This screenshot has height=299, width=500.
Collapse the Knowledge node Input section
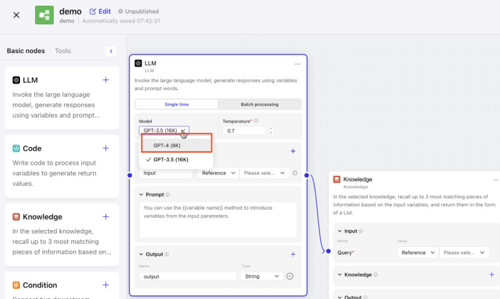(x=339, y=231)
